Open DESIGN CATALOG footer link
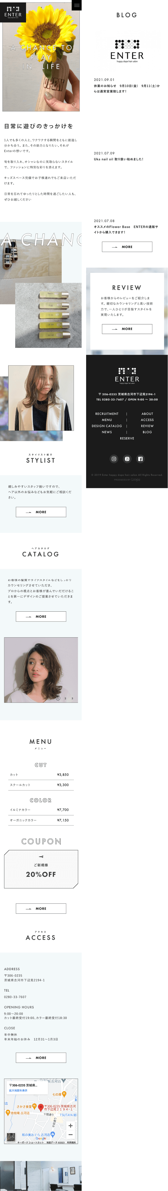Viewport: 168px width, 1191px height. click(107, 426)
